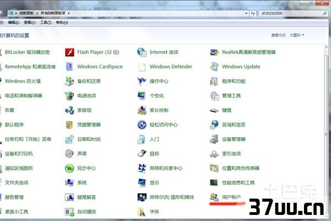Open the 工具(T) menu
Viewport: 331px width, 221px height.
click(x=46, y=23)
